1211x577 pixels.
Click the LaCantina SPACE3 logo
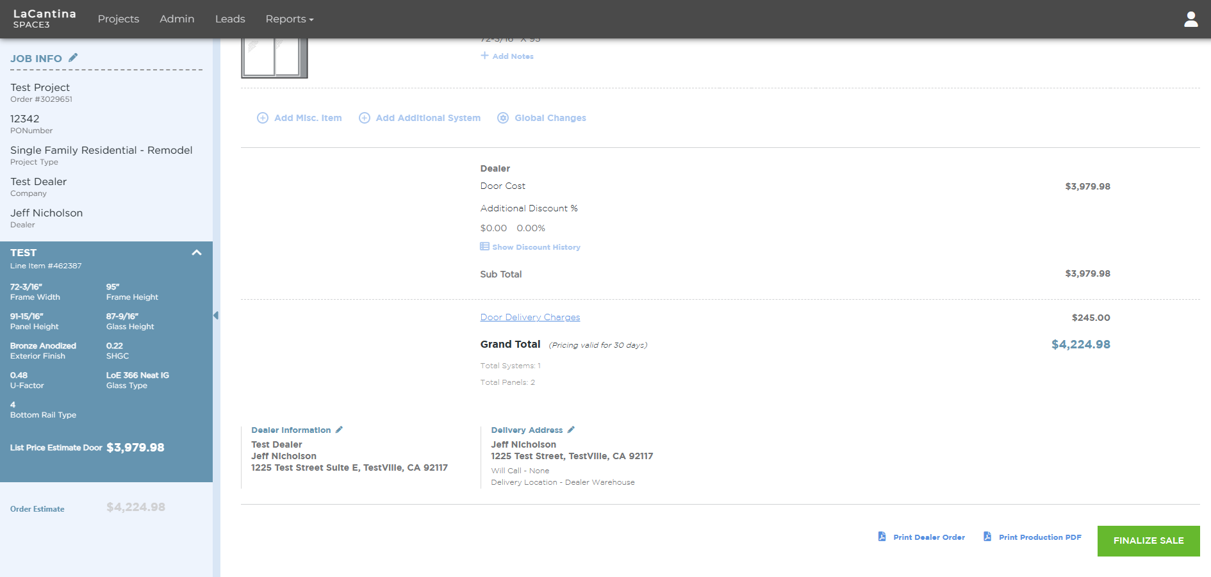coord(44,19)
